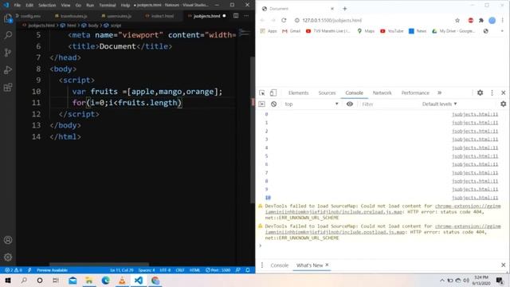
Task: Open the Selection menu in VS Code
Action: pos(47,6)
